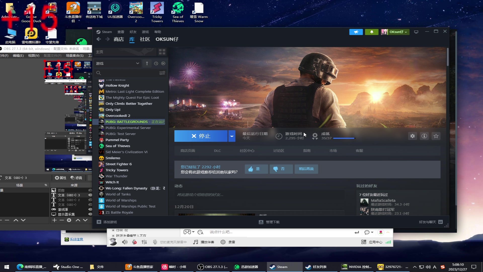Image resolution: width=483 pixels, height=272 pixels.
Task: Expand dropdown arrow next to 停止 button
Action: (232, 136)
